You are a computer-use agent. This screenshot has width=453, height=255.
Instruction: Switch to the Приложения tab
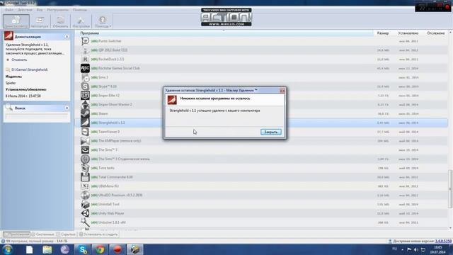click(x=16, y=234)
